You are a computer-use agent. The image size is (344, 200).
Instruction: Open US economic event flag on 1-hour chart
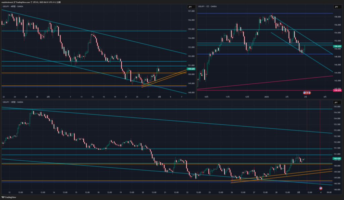321,188
